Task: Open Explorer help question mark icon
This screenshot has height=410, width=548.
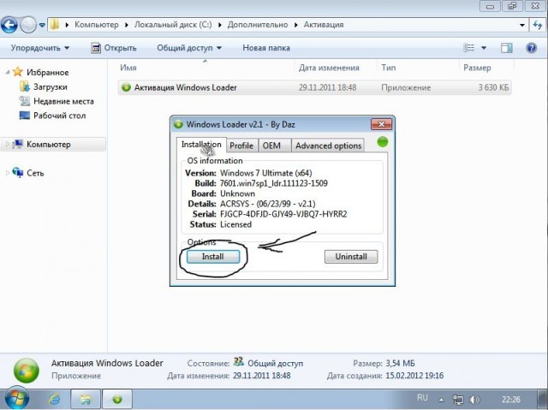Action: [531, 48]
